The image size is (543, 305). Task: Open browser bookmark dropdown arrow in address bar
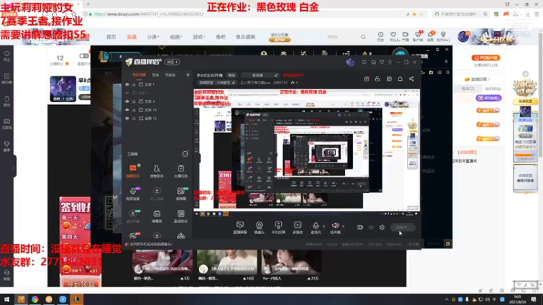coord(421,14)
